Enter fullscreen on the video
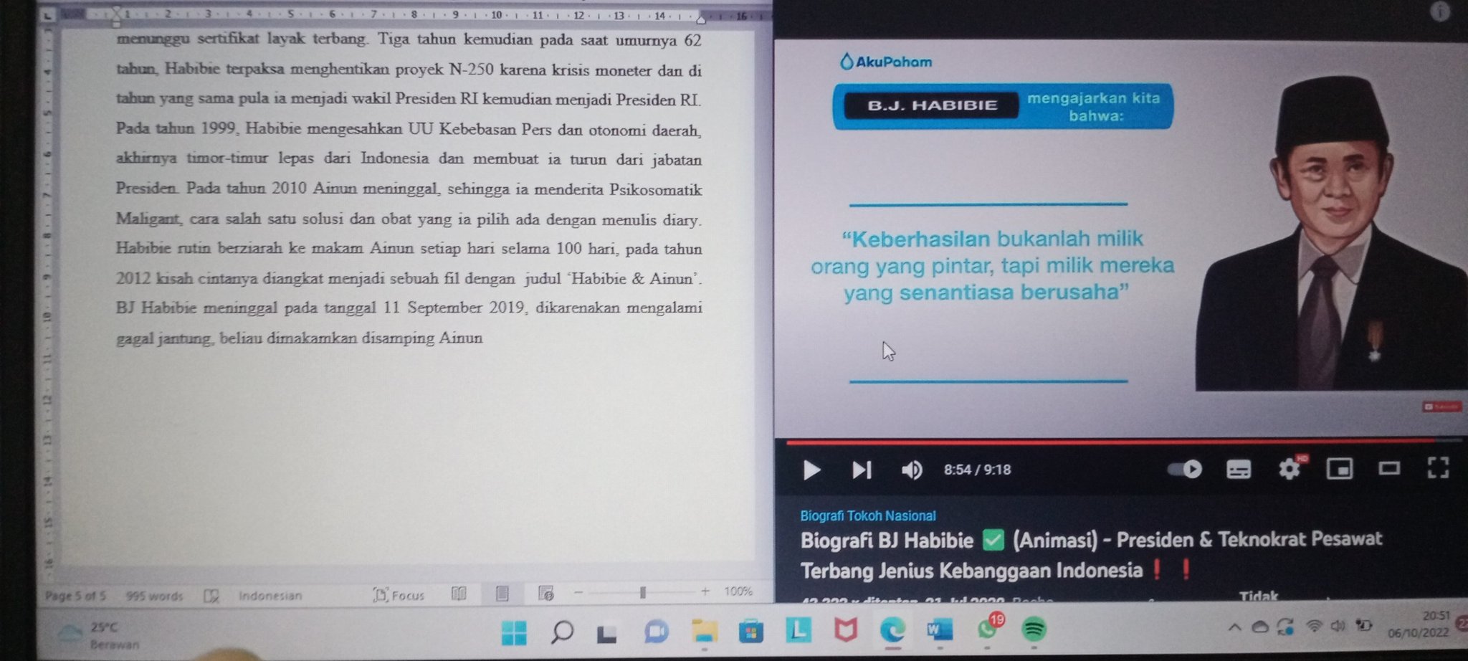This screenshot has width=1468, height=661. [x=1439, y=470]
